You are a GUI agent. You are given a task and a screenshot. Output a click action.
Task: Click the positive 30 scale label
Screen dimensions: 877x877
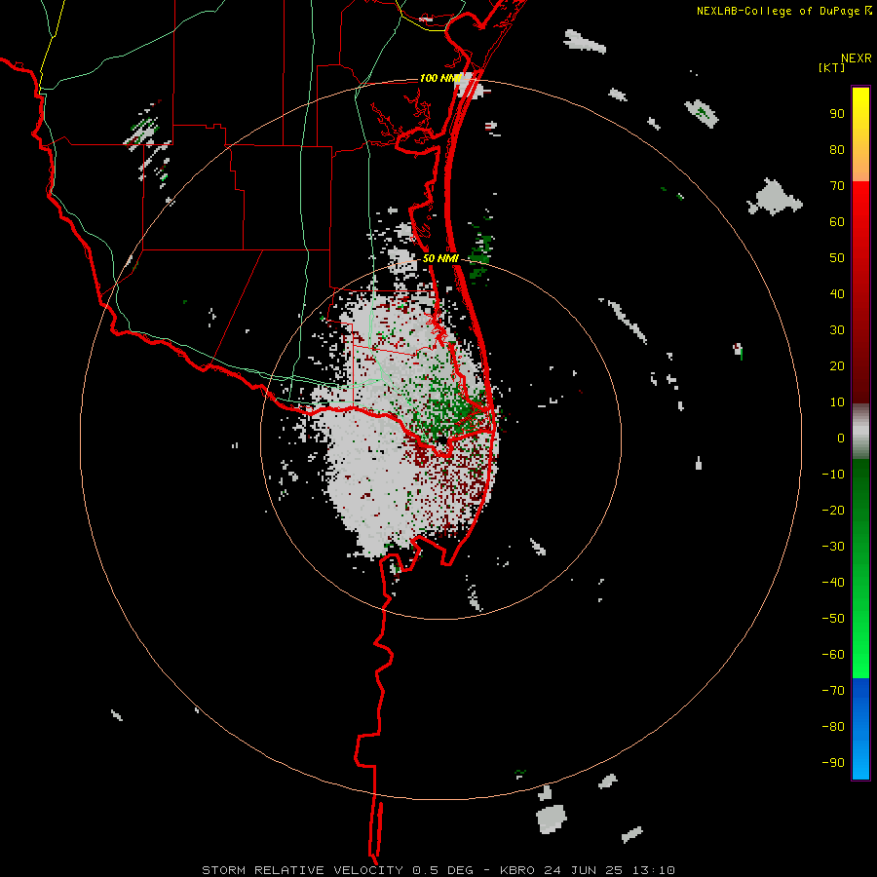(837, 330)
